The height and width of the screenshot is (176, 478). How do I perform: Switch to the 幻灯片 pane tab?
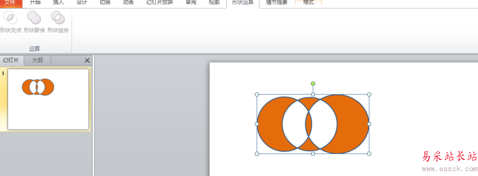(11, 60)
